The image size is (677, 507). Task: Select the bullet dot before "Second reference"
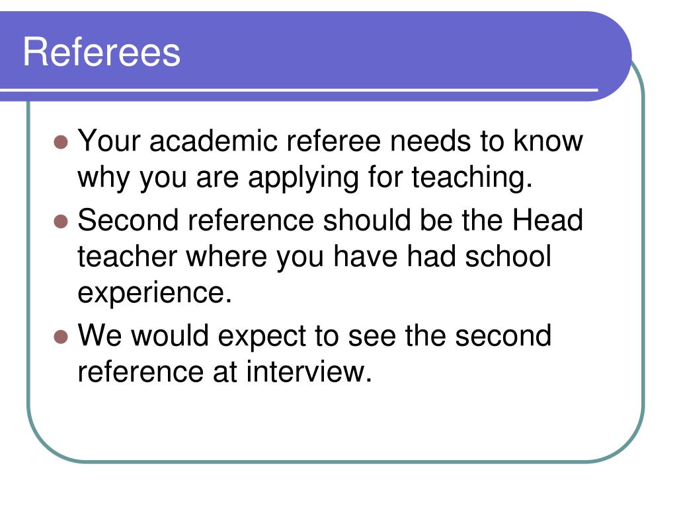pyautogui.click(x=61, y=222)
